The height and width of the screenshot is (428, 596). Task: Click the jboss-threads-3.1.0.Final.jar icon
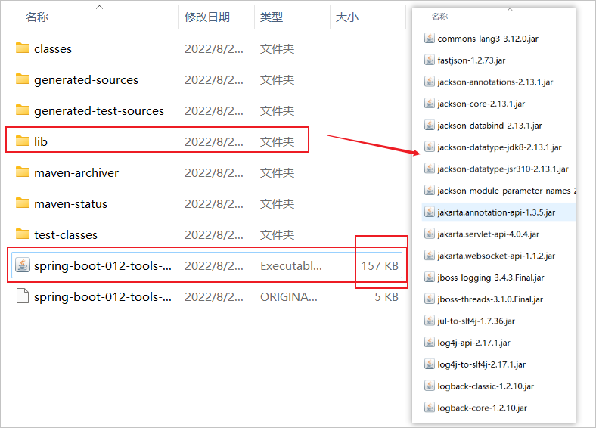(x=429, y=299)
